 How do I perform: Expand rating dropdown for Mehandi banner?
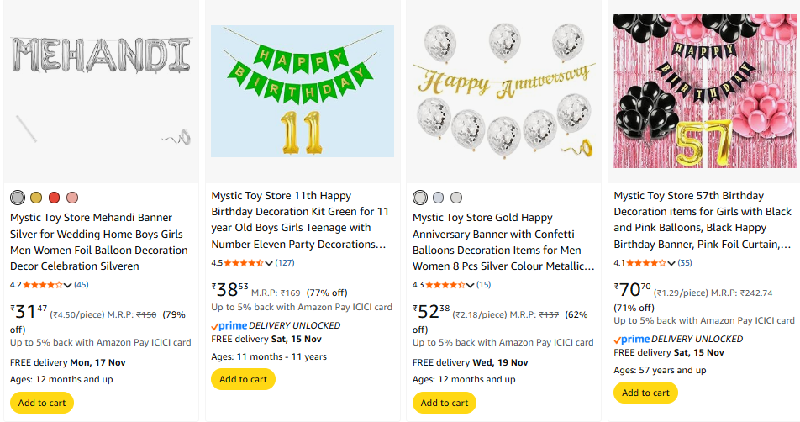point(68,285)
